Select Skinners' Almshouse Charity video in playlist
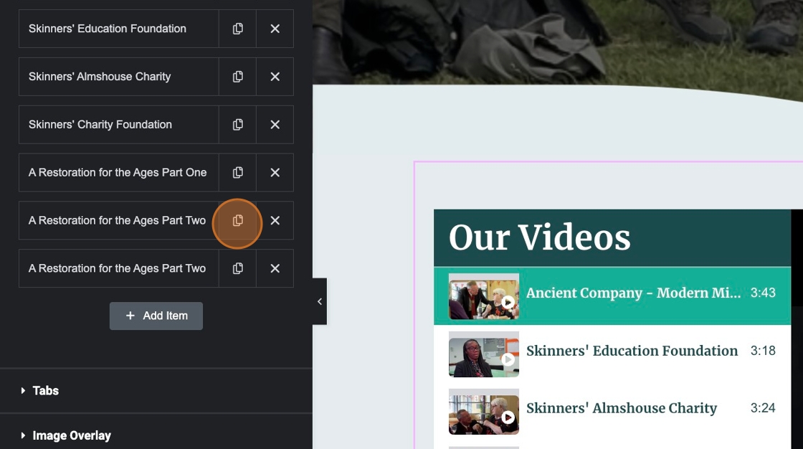The height and width of the screenshot is (449, 803). click(x=612, y=412)
